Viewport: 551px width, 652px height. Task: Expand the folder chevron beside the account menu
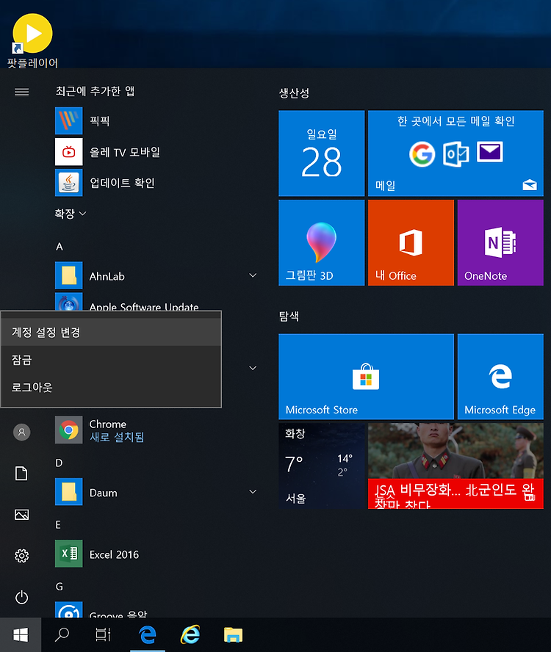coord(253,368)
